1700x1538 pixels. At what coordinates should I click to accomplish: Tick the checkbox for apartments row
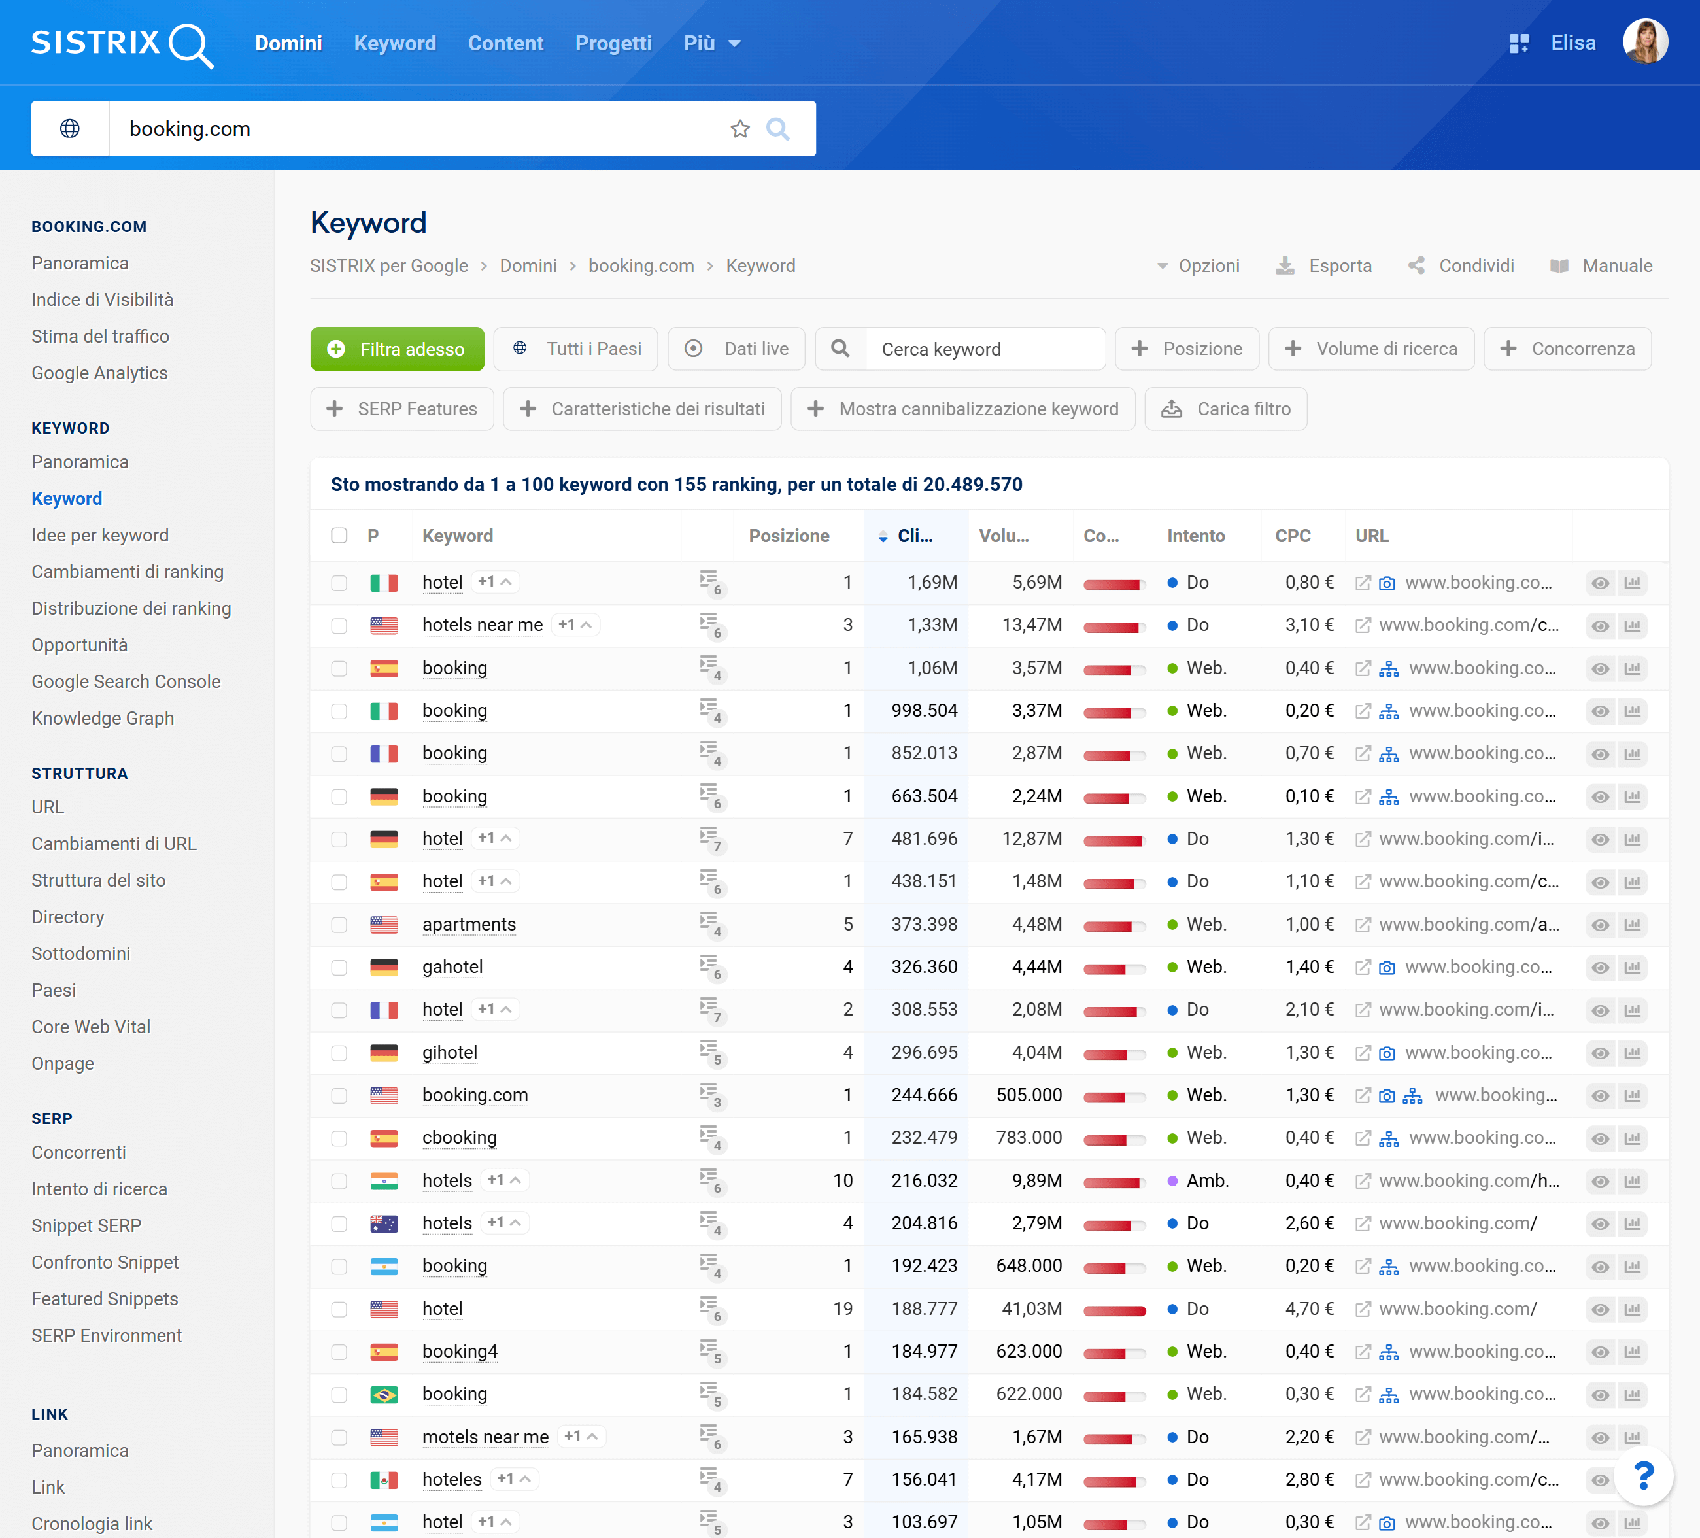click(339, 925)
